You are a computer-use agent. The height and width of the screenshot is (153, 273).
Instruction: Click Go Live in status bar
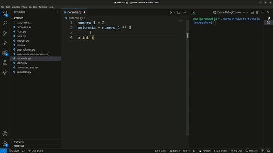(236, 151)
